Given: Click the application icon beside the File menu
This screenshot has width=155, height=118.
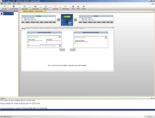Looking at the screenshot, I should 2,4.
